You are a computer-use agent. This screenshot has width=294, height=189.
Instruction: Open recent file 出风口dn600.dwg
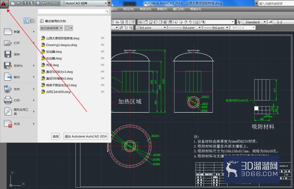click(58, 92)
